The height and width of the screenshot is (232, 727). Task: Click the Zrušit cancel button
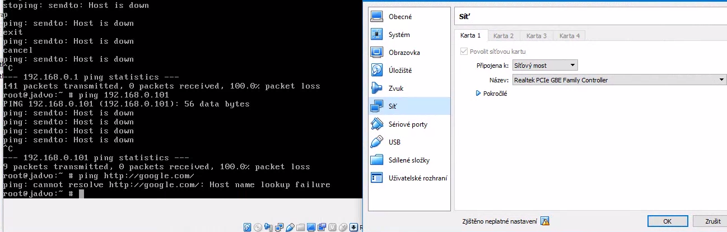(x=710, y=221)
